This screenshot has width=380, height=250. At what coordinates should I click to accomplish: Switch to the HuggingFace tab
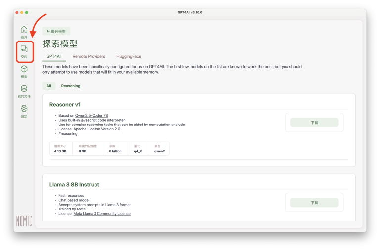(128, 57)
